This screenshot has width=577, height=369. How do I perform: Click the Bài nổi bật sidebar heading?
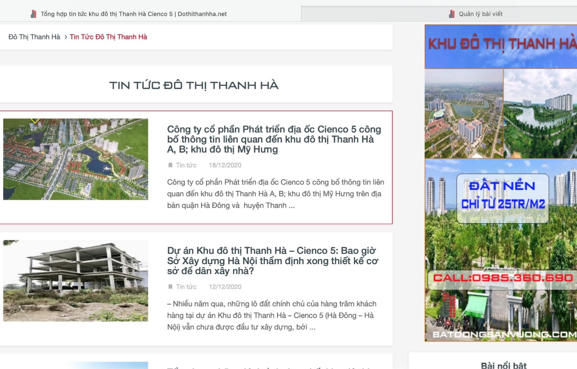[x=504, y=365]
